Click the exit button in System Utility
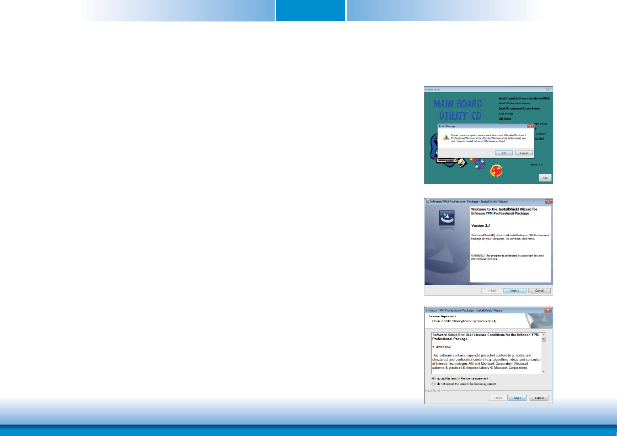The width and height of the screenshot is (617, 436). point(545,178)
